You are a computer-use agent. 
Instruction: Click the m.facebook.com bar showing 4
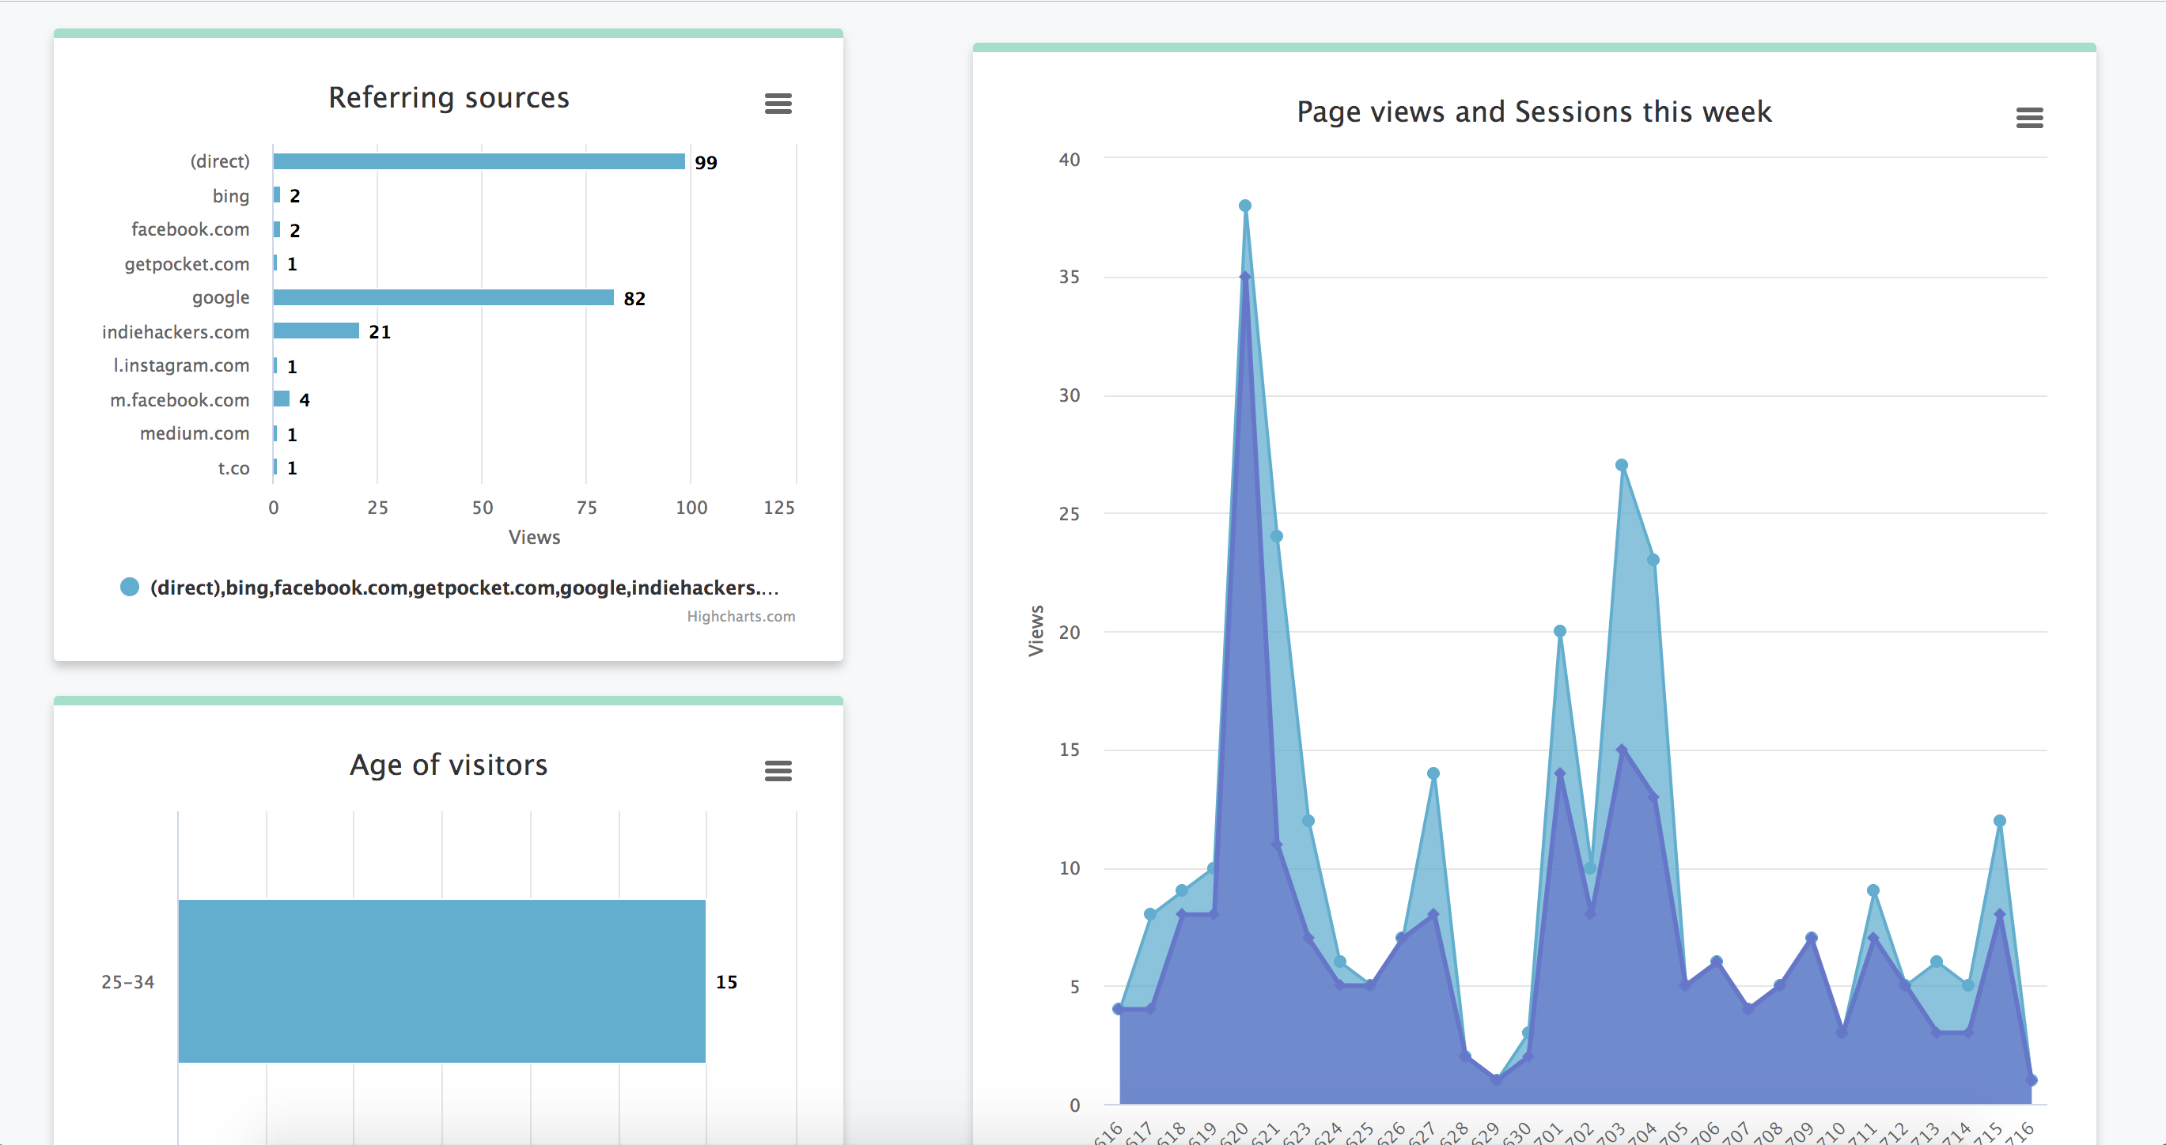281,399
